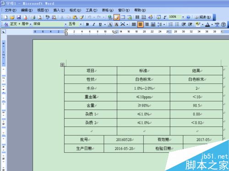Open the Styles and Formatting pane icon
This screenshot has height=171, width=229.
[x=6, y=24]
